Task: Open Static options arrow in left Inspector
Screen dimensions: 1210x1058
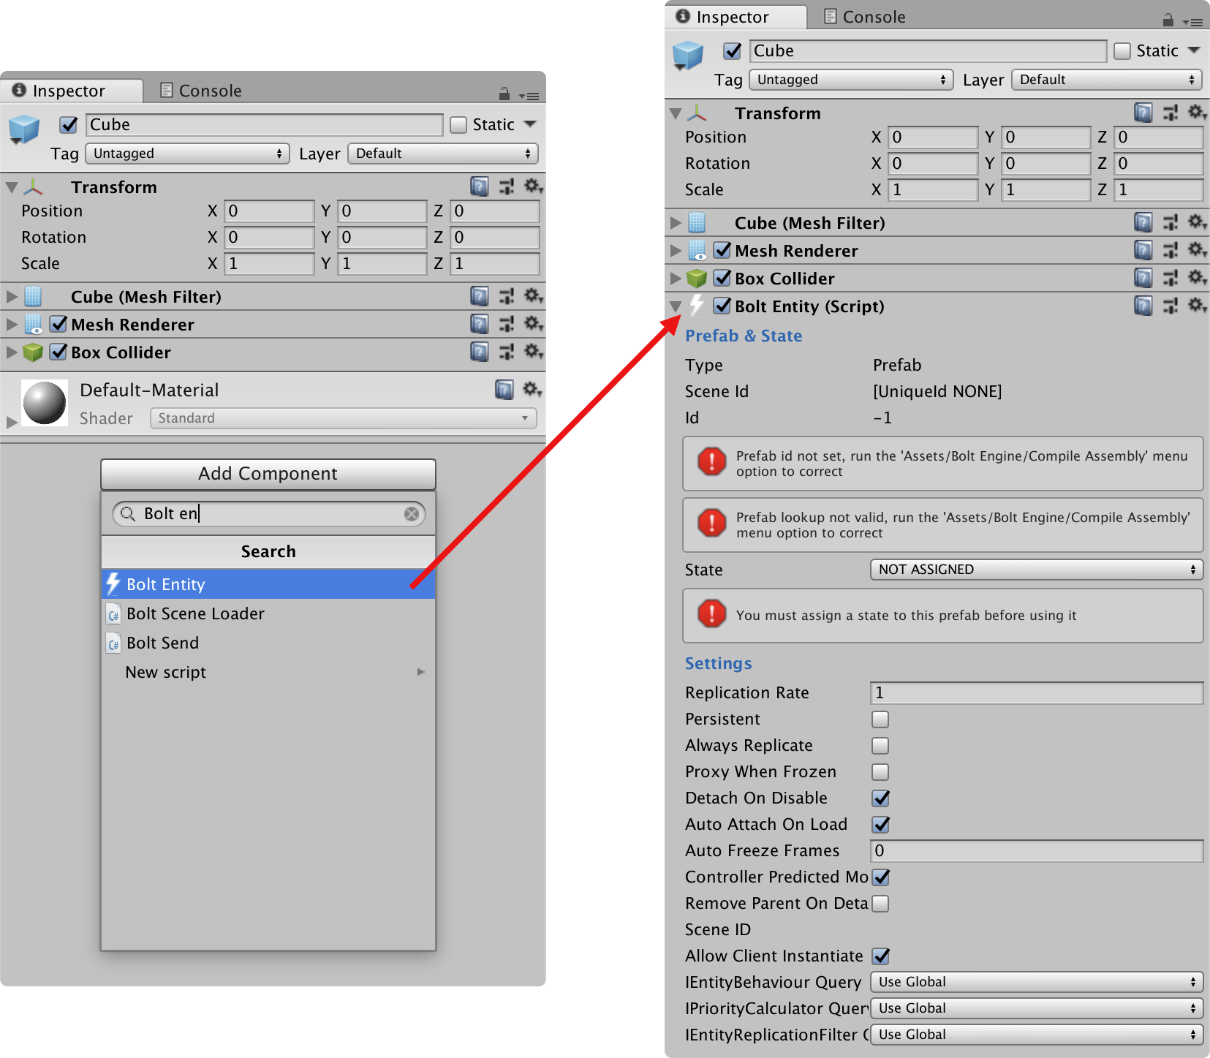Action: (530, 124)
